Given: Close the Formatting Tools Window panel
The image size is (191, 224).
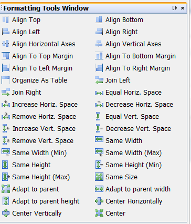Looking at the screenshot, I should tap(183, 8).
